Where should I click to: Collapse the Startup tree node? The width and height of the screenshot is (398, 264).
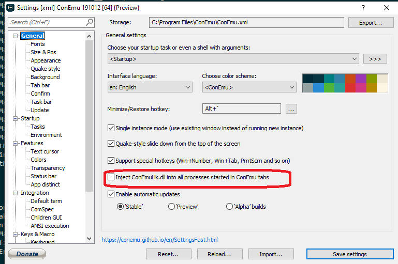(15, 119)
